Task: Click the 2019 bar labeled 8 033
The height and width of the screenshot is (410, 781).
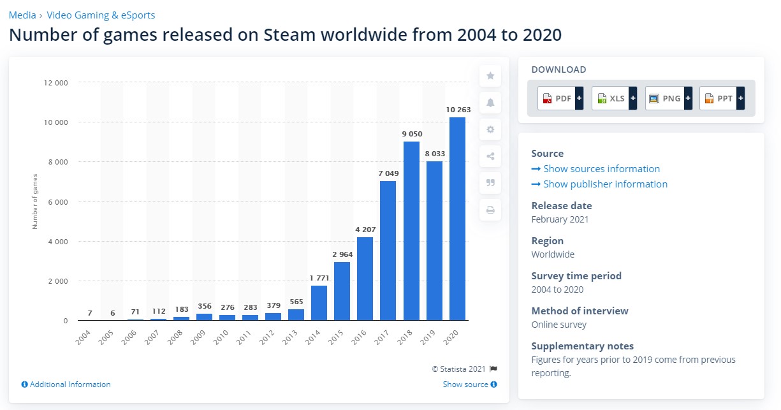Action: tap(435, 241)
